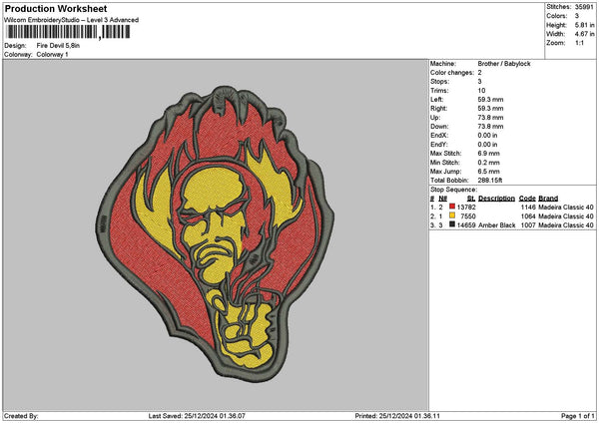599x423 pixels.
Task: Click the 'Code' column header
Action: (527, 199)
